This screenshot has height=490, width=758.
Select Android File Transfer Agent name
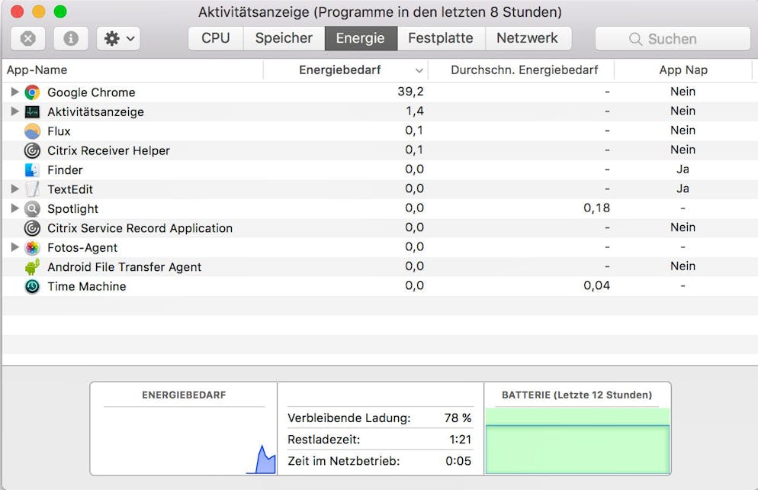[x=125, y=267]
